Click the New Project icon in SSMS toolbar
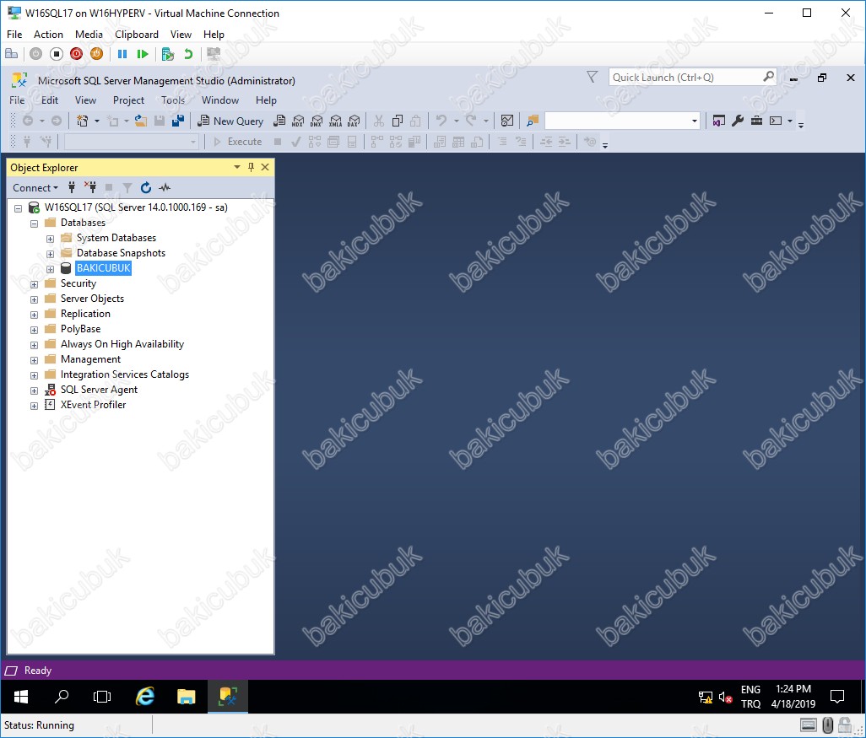The width and height of the screenshot is (866, 738). (x=82, y=121)
